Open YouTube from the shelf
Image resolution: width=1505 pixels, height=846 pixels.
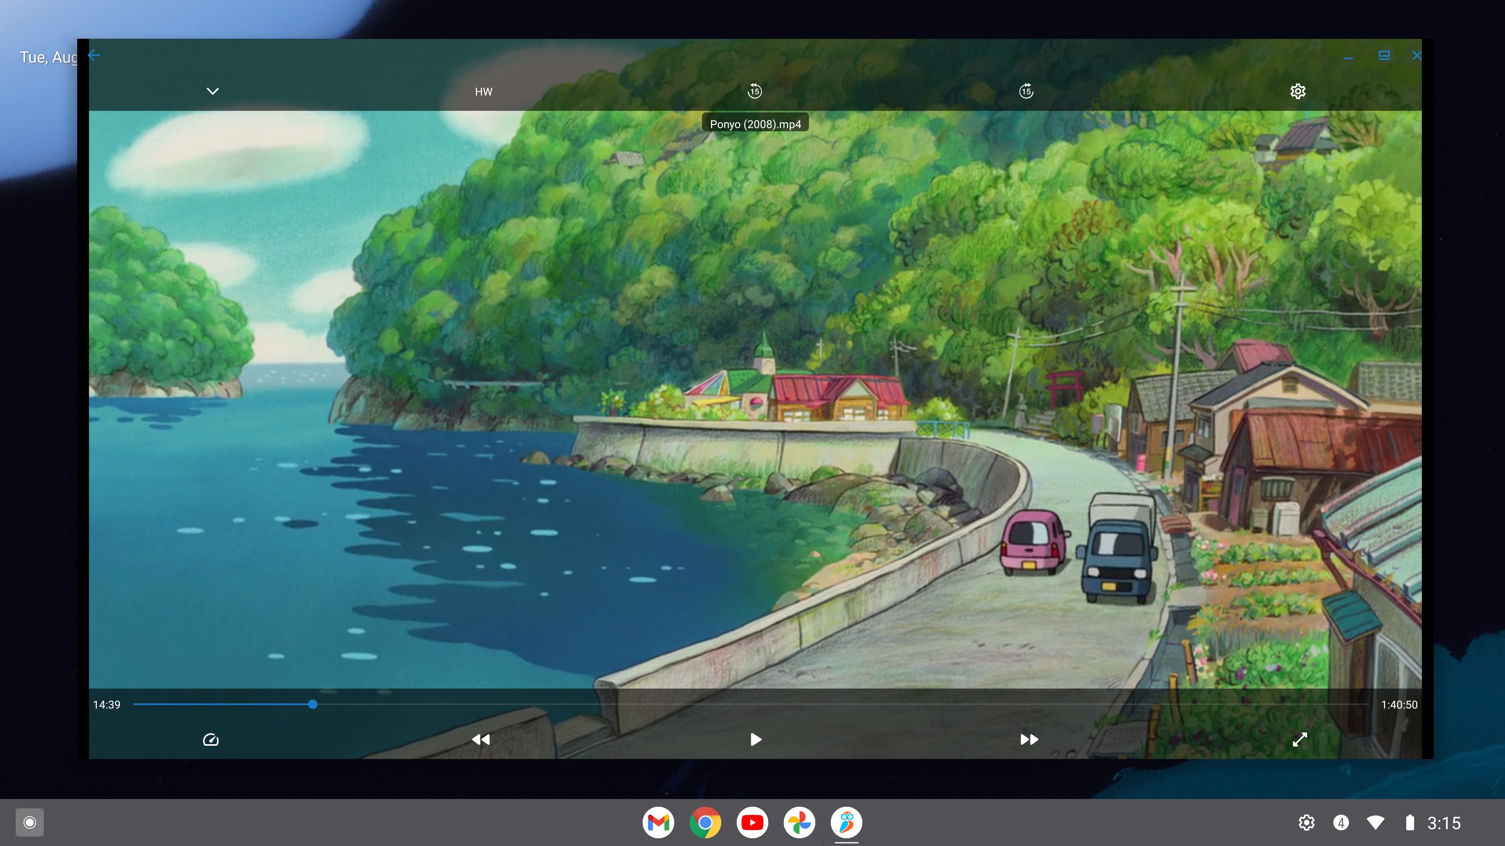tap(752, 822)
